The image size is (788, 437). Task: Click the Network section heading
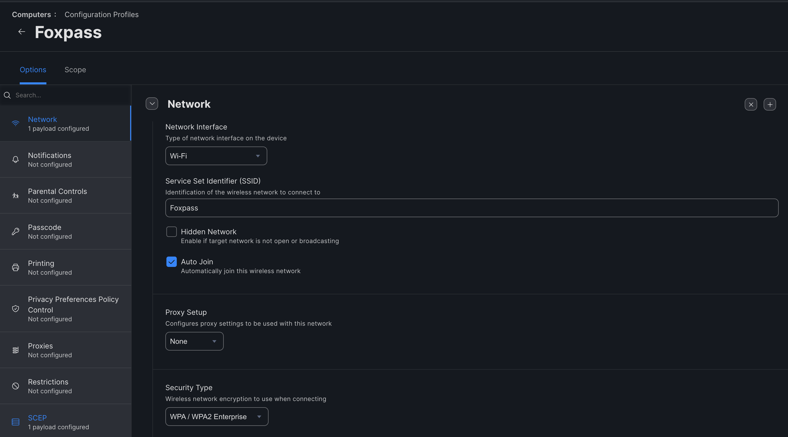[189, 104]
